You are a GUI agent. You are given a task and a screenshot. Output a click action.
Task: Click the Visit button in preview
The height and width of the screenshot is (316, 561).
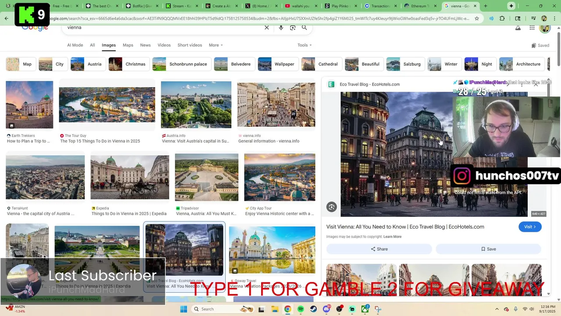click(x=530, y=227)
